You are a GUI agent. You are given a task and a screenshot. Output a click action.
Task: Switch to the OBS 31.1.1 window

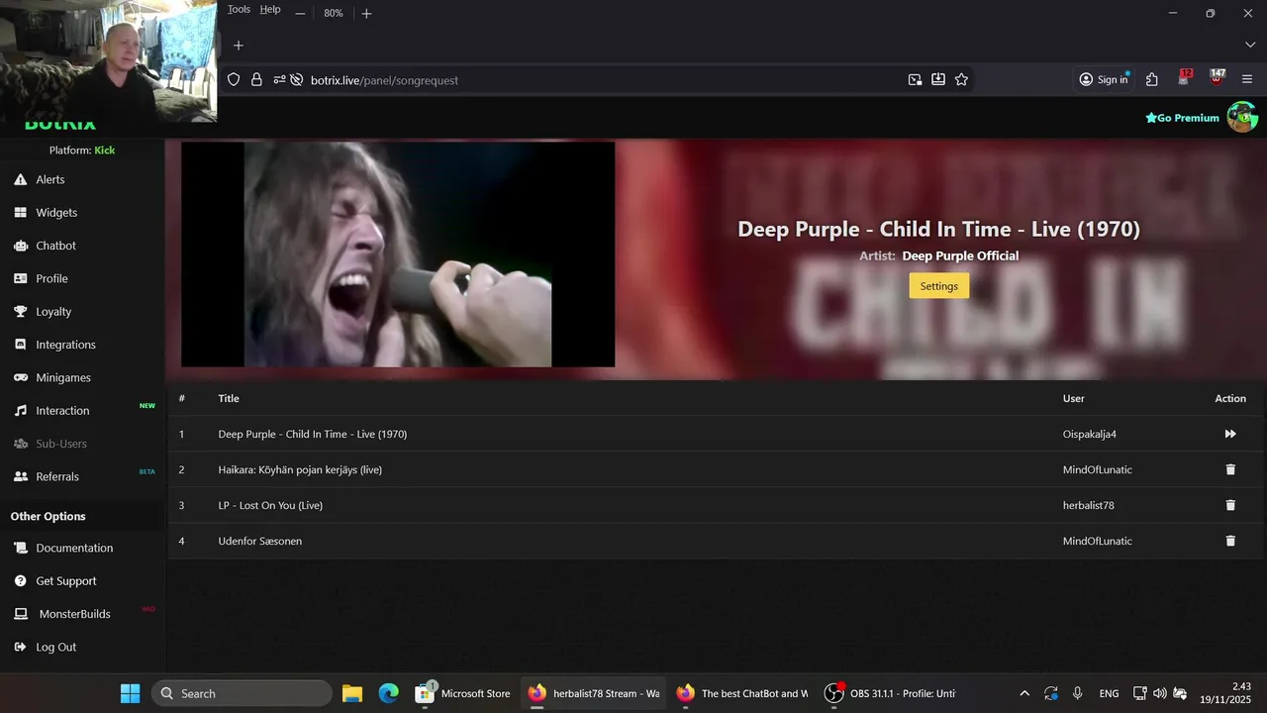coord(891,693)
